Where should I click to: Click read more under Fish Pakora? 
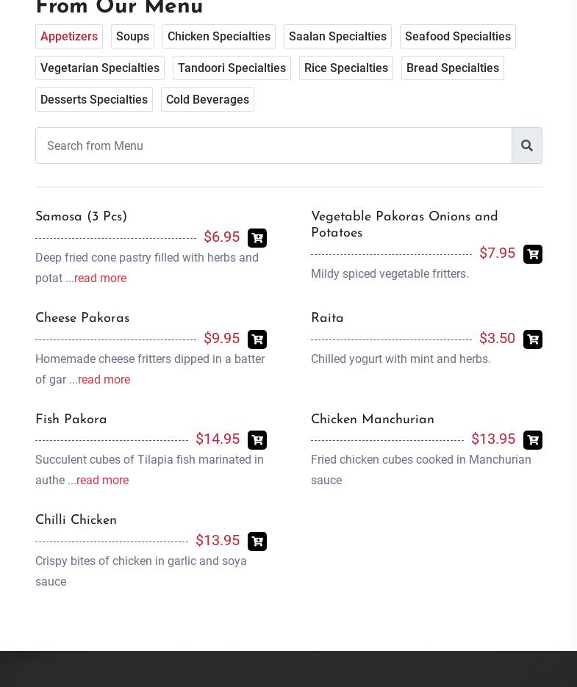(x=102, y=481)
